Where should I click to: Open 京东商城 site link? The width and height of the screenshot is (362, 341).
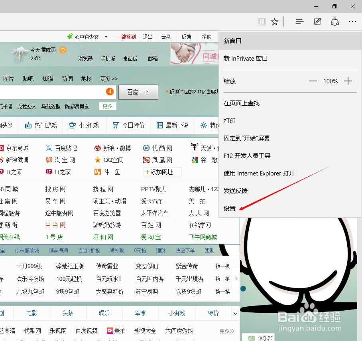14,148
